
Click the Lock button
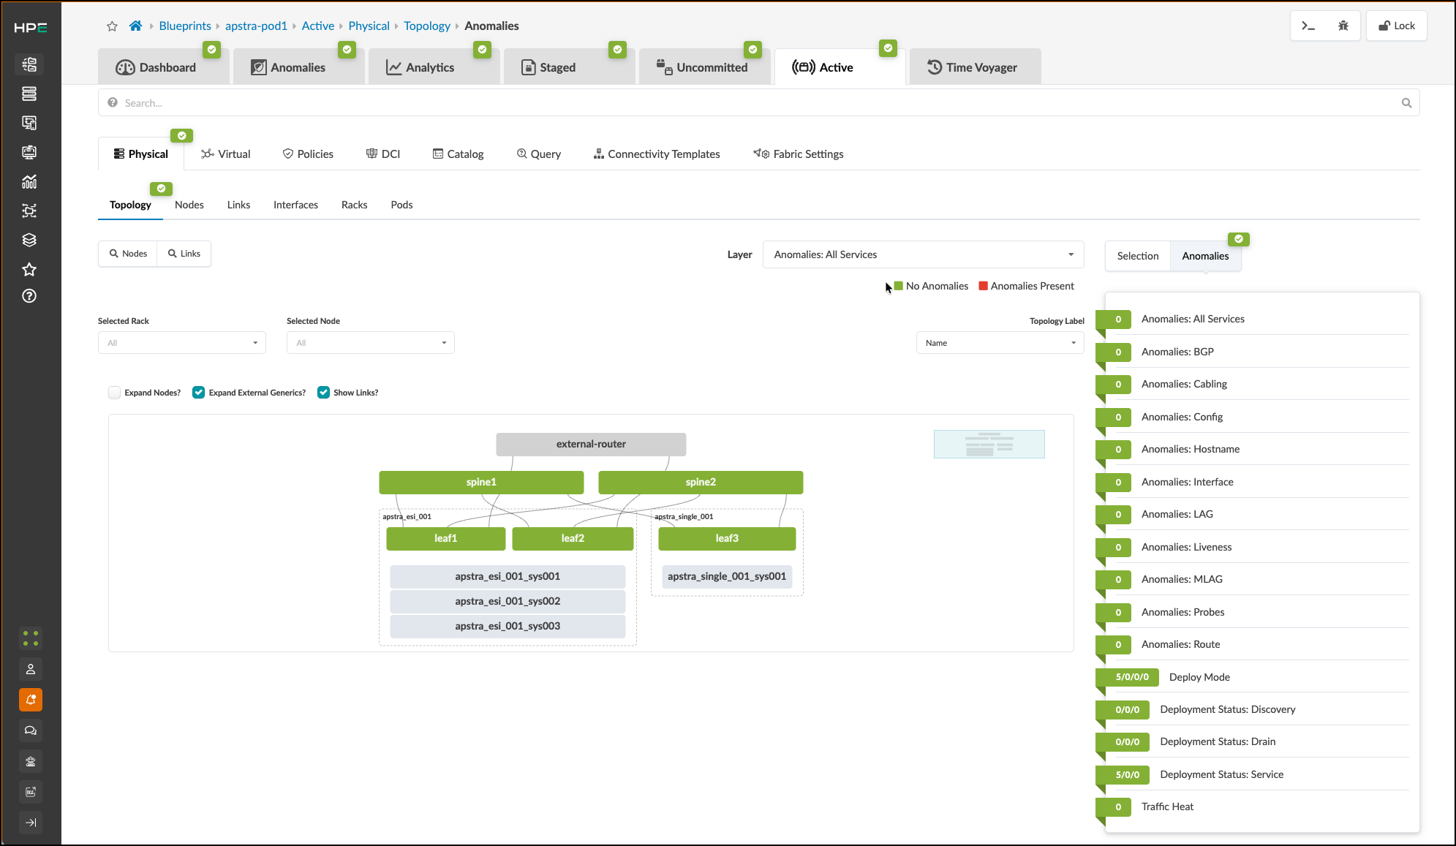point(1397,26)
